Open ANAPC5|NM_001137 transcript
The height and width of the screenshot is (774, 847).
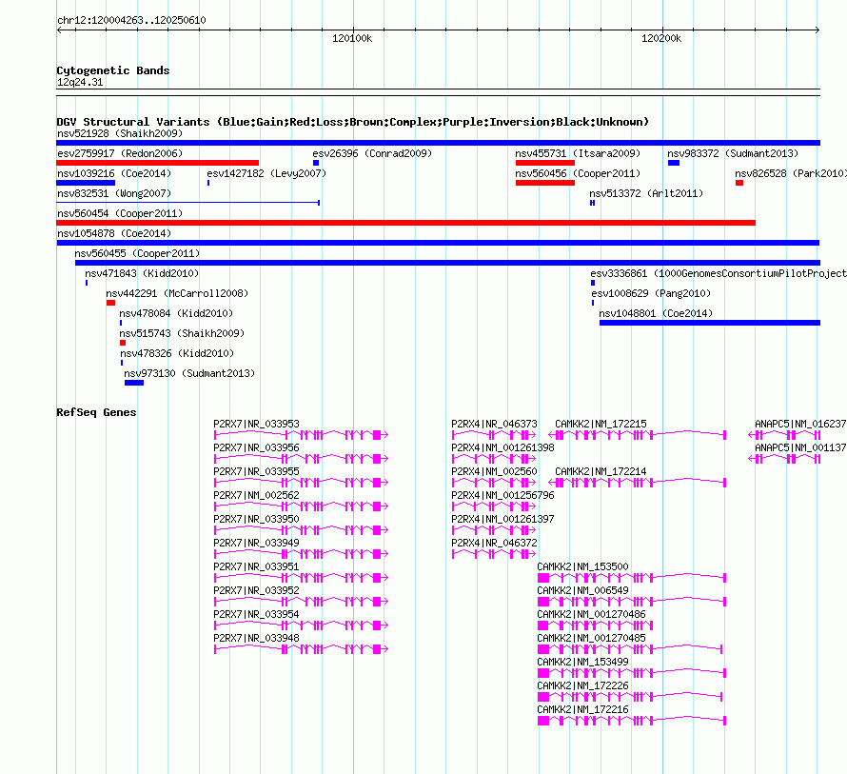(x=784, y=458)
